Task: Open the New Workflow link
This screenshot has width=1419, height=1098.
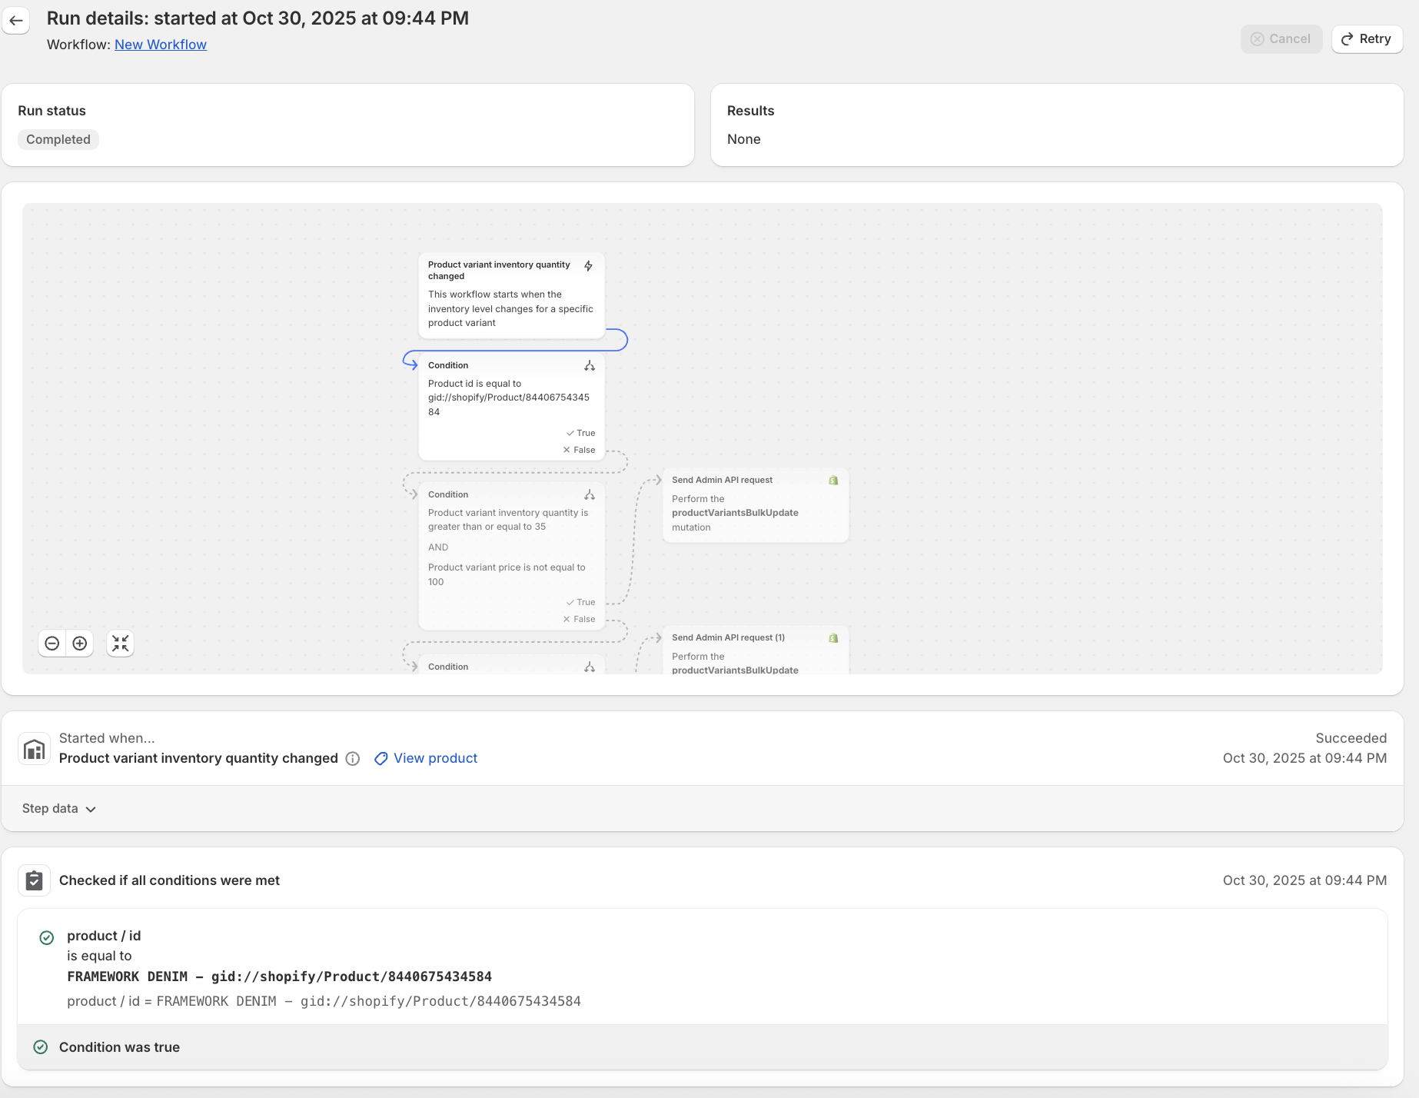Action: coord(161,45)
